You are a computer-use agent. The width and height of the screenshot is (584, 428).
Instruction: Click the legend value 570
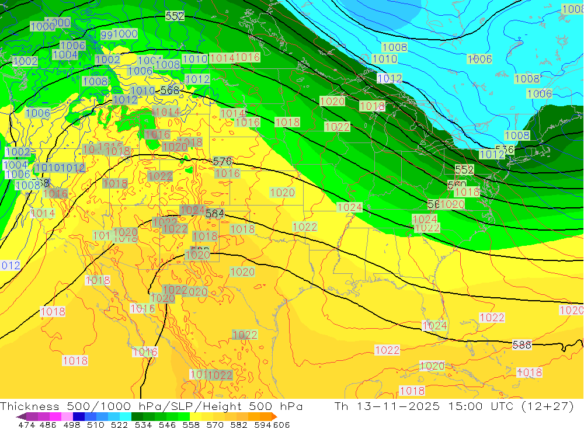[214, 424]
